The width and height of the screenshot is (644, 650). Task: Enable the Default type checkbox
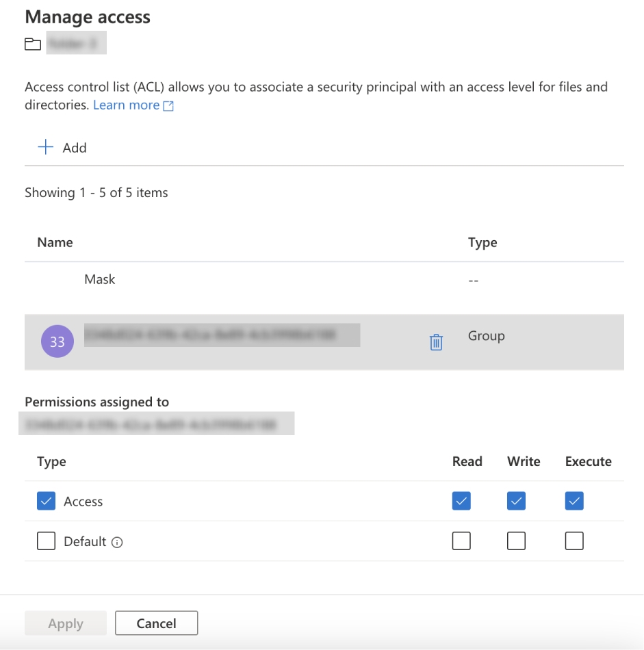[x=46, y=542]
